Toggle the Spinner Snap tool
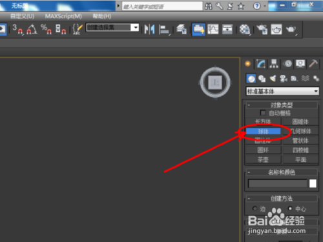Image resolution: width=323 pixels, height=242 pixels. point(61,29)
